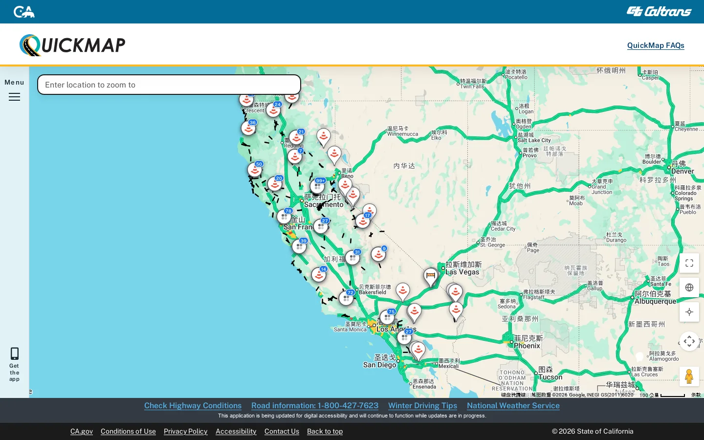This screenshot has width=704, height=440.
Task: Click the road closure barricade marker near Las Vegas
Action: [431, 277]
